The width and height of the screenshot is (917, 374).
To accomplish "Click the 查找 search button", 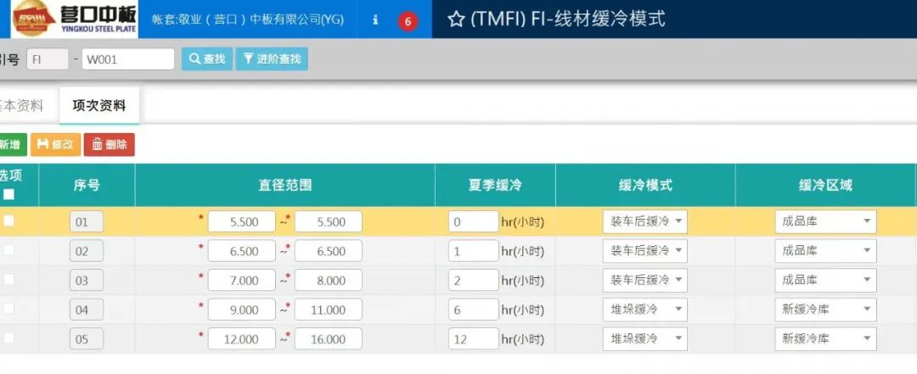I will pyautogui.click(x=206, y=59).
